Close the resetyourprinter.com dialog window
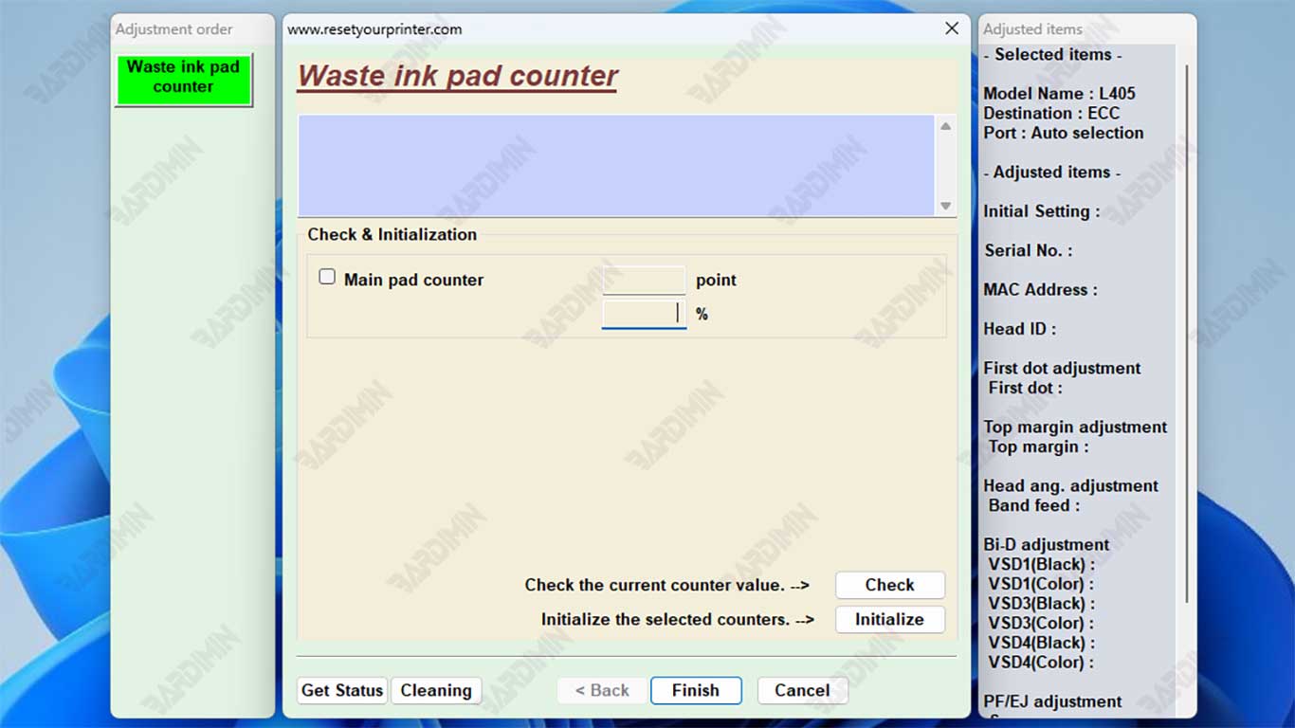Screen dimensions: 1295x728 tap(952, 29)
